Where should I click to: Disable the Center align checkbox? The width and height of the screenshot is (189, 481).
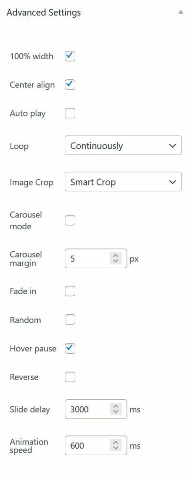(x=70, y=85)
